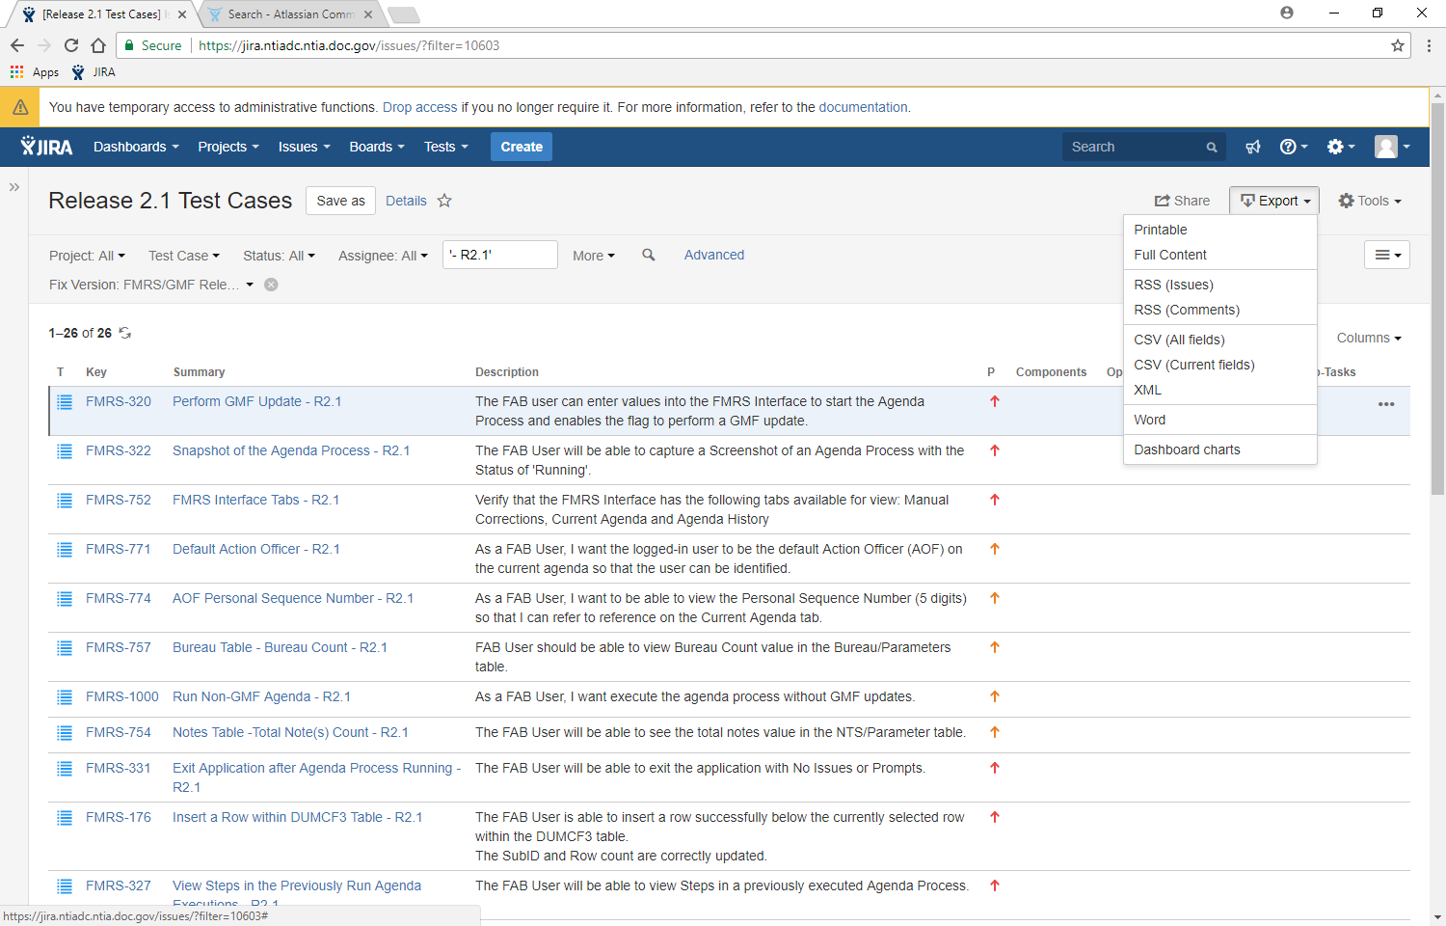Open the help question mark menu
This screenshot has width=1446, height=926.
pos(1293,147)
